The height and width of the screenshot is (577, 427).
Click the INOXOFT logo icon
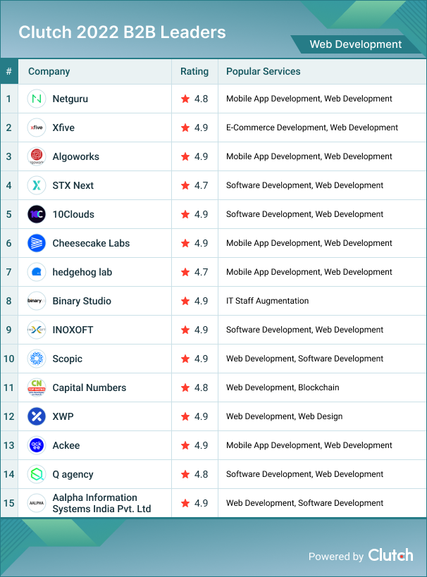point(37,330)
